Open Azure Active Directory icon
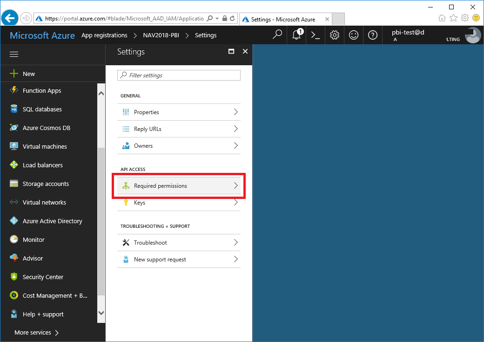This screenshot has height=342, width=484. (14, 220)
